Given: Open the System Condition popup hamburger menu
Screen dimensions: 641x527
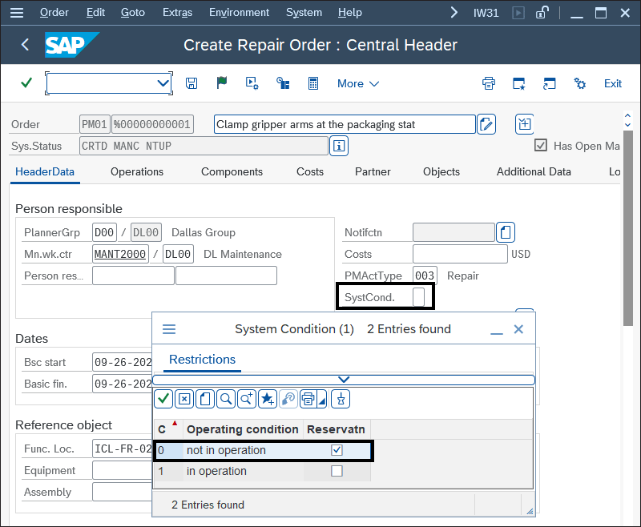Looking at the screenshot, I should click(169, 329).
